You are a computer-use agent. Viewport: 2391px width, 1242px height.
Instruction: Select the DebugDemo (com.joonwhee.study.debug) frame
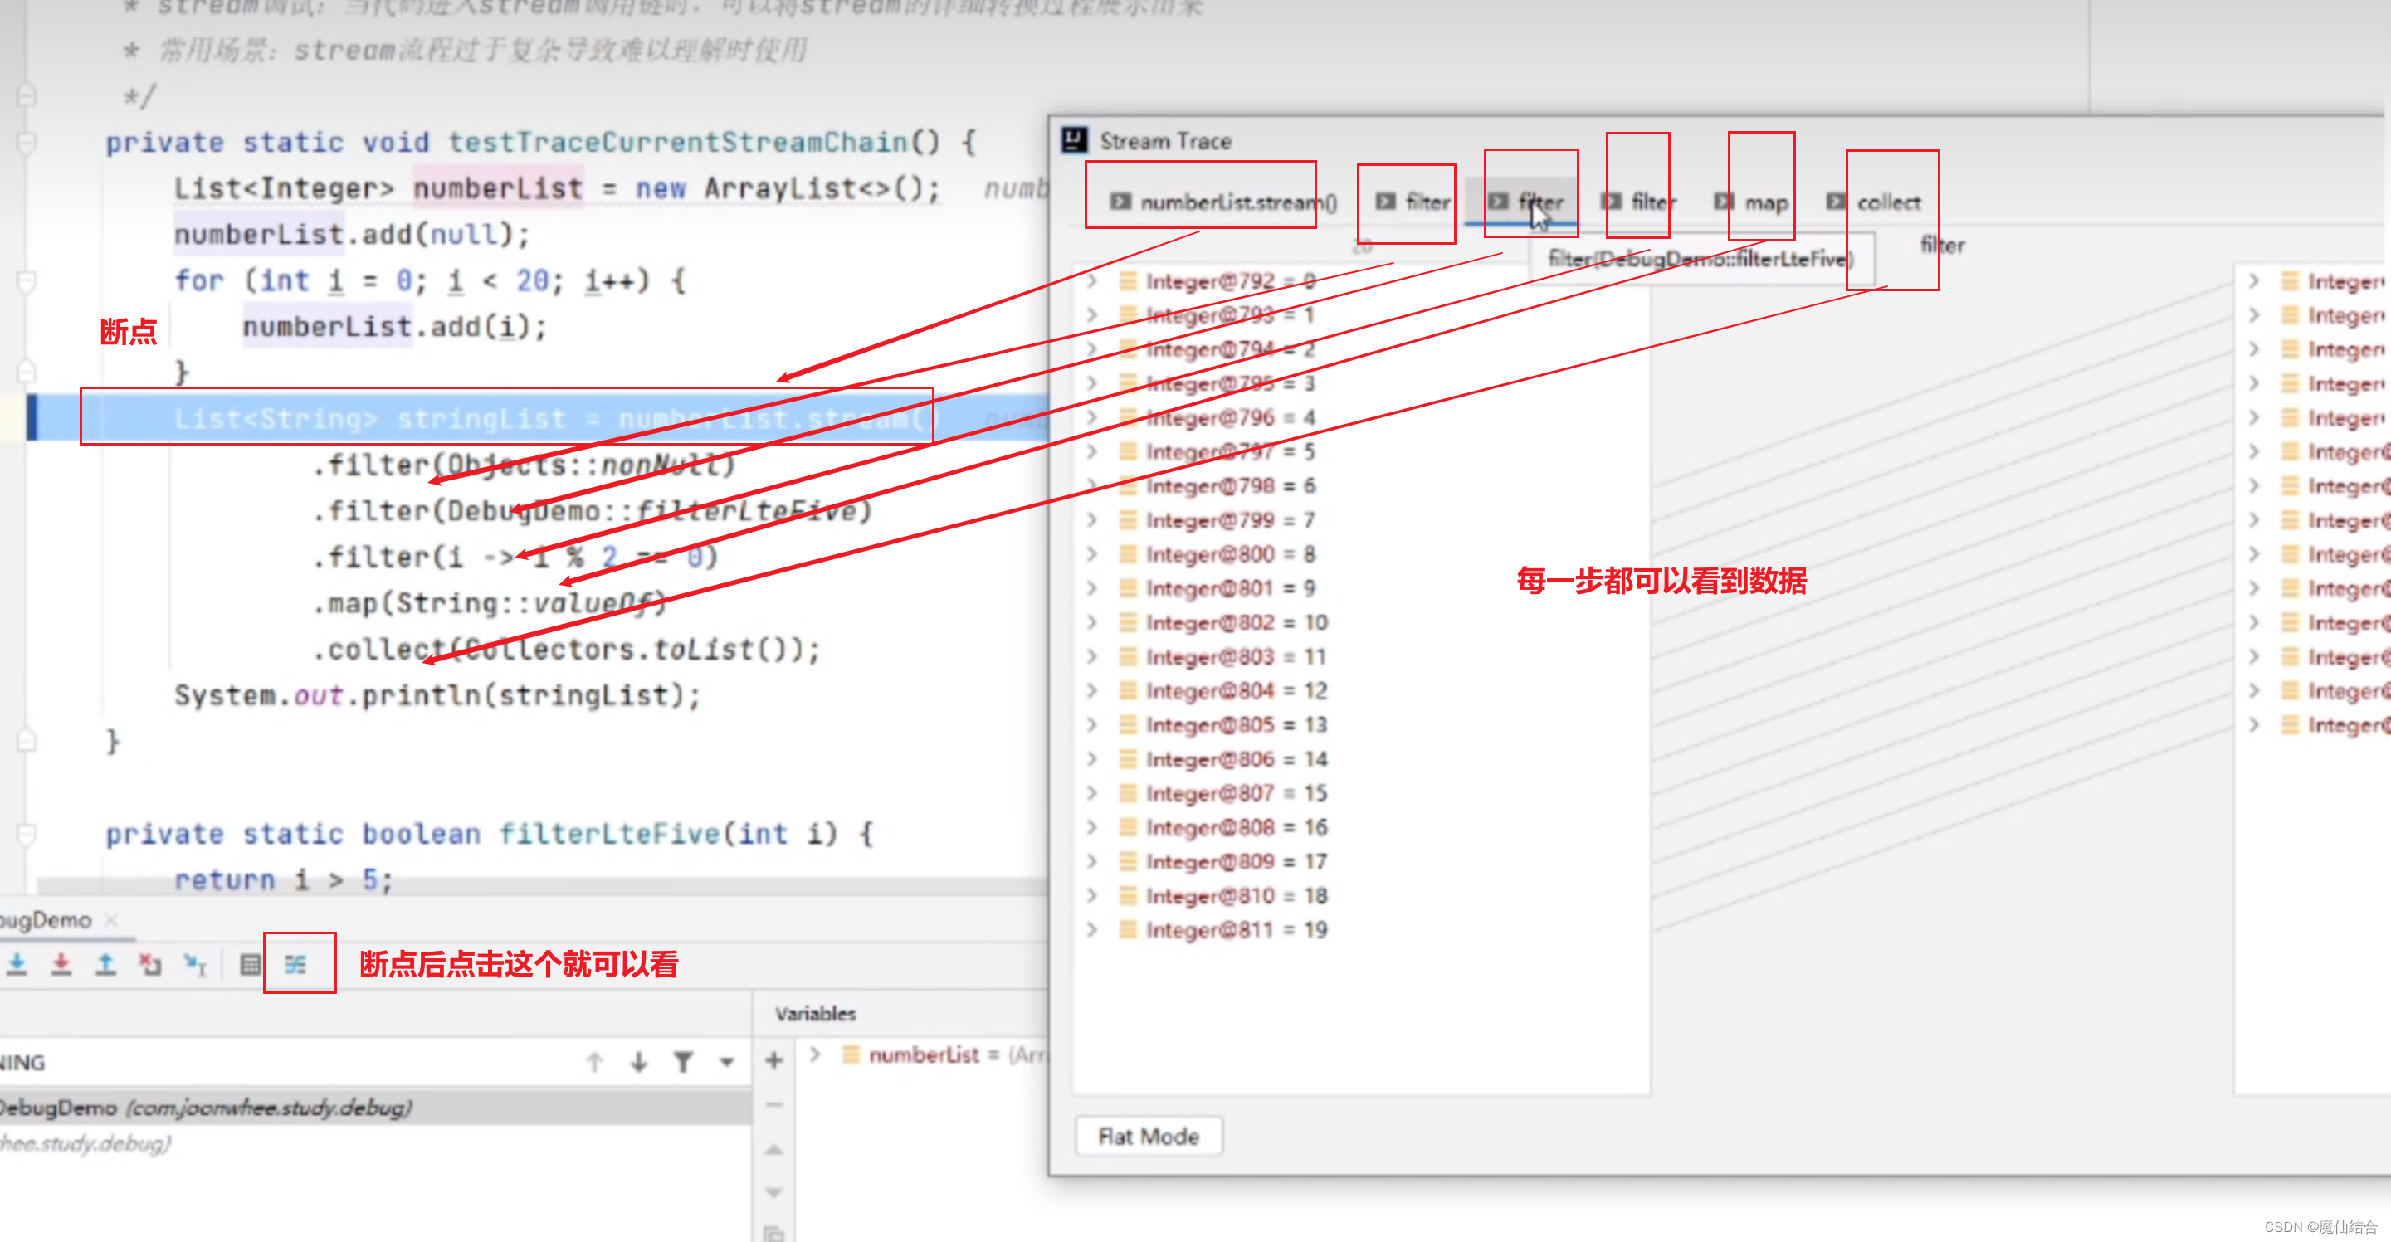tap(375, 1108)
